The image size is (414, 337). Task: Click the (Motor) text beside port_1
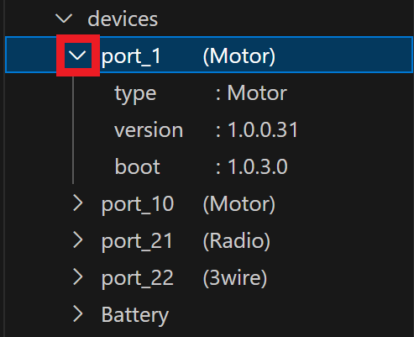pyautogui.click(x=239, y=56)
